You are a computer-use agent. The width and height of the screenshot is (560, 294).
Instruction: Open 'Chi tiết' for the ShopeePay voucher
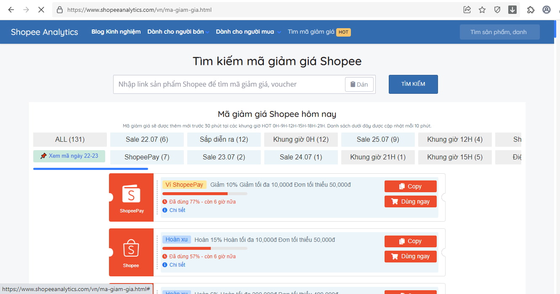pos(177,210)
